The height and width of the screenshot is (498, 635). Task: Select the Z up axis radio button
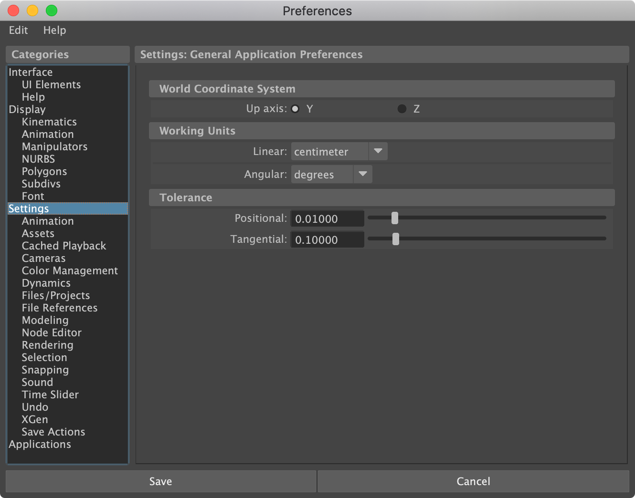pos(402,109)
